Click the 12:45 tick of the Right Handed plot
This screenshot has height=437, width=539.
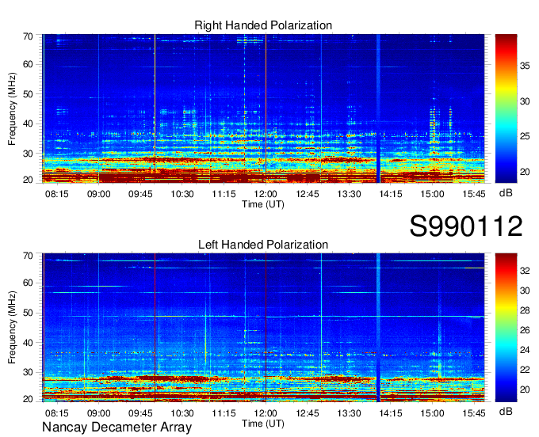tap(308, 194)
